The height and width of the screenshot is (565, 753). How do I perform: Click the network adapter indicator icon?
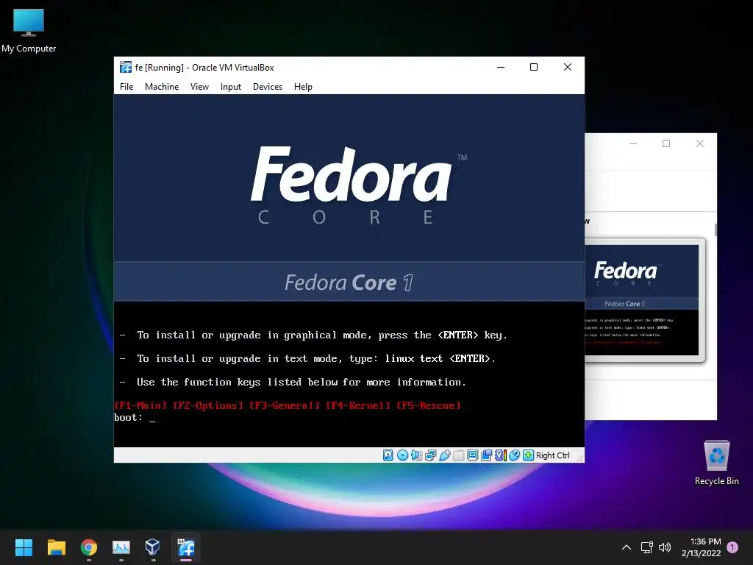(430, 455)
